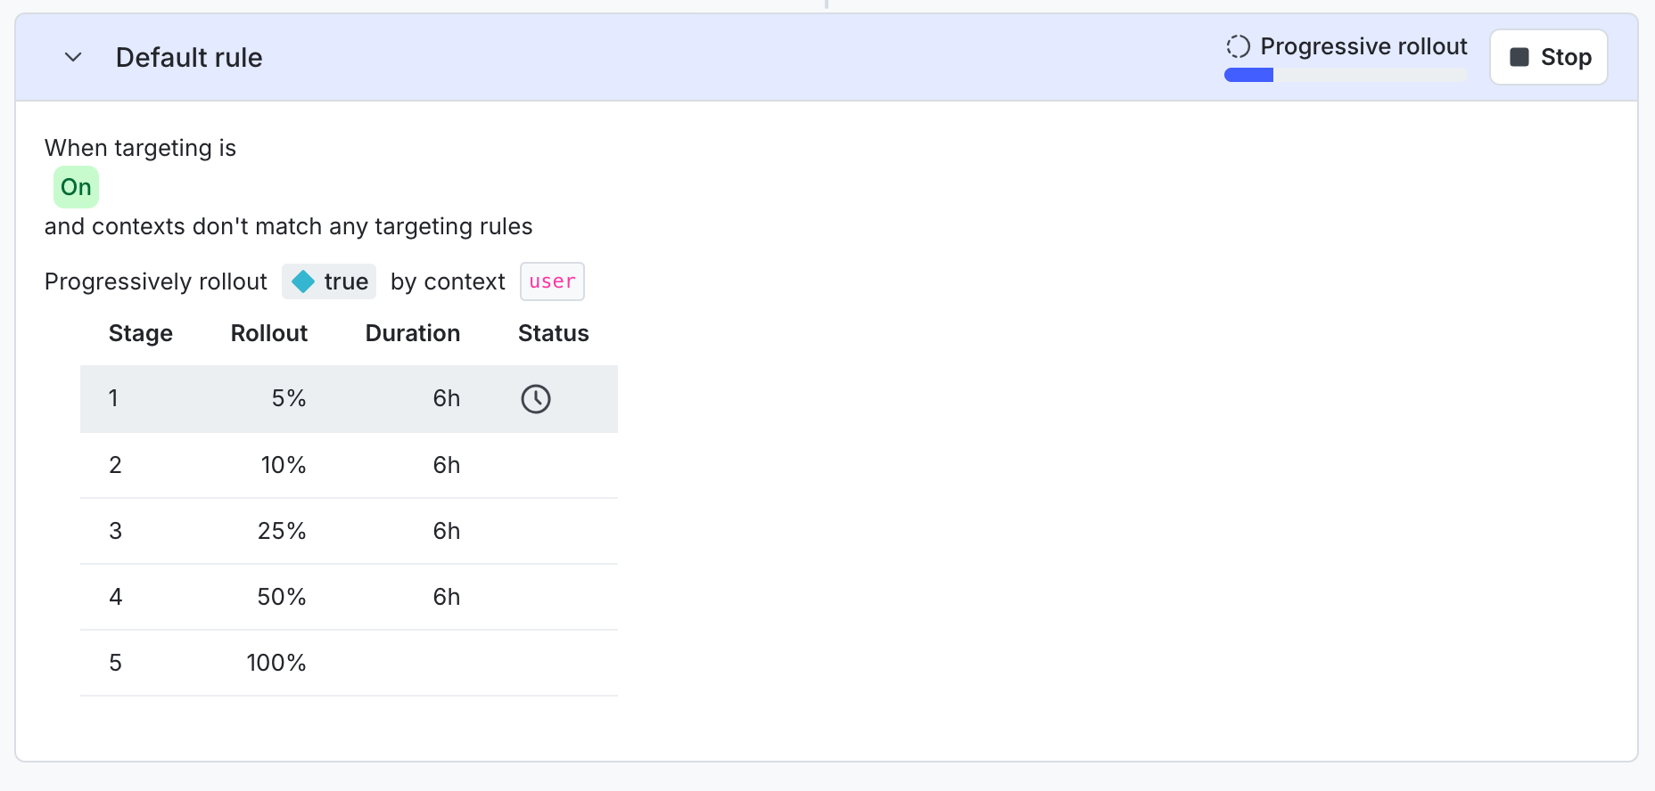Click the blue diamond variation icon
The width and height of the screenshot is (1655, 791).
click(x=303, y=281)
